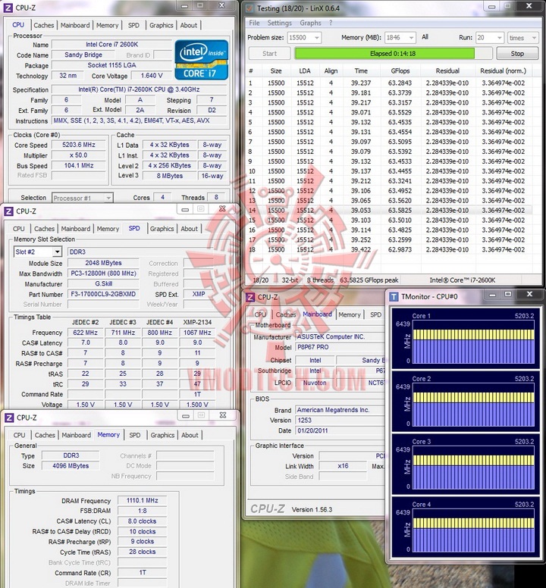Screen dimensions: 546x588
Task: Open About tab in the Memory CPU-Z window
Action: tap(190, 435)
